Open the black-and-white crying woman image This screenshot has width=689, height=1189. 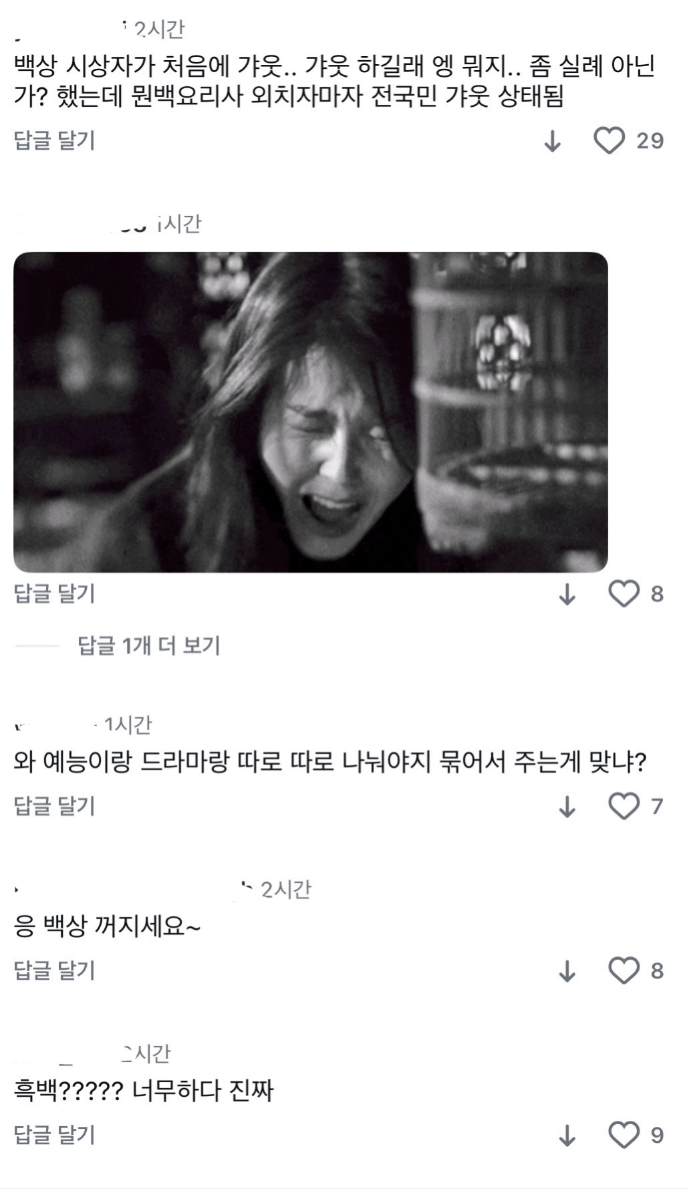pyautogui.click(x=311, y=412)
